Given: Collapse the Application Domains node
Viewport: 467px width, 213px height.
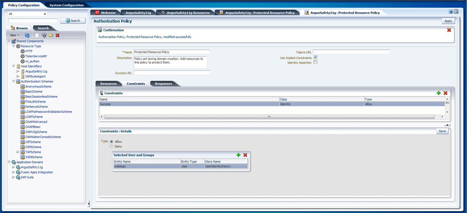Looking at the screenshot, I should click(9, 162).
